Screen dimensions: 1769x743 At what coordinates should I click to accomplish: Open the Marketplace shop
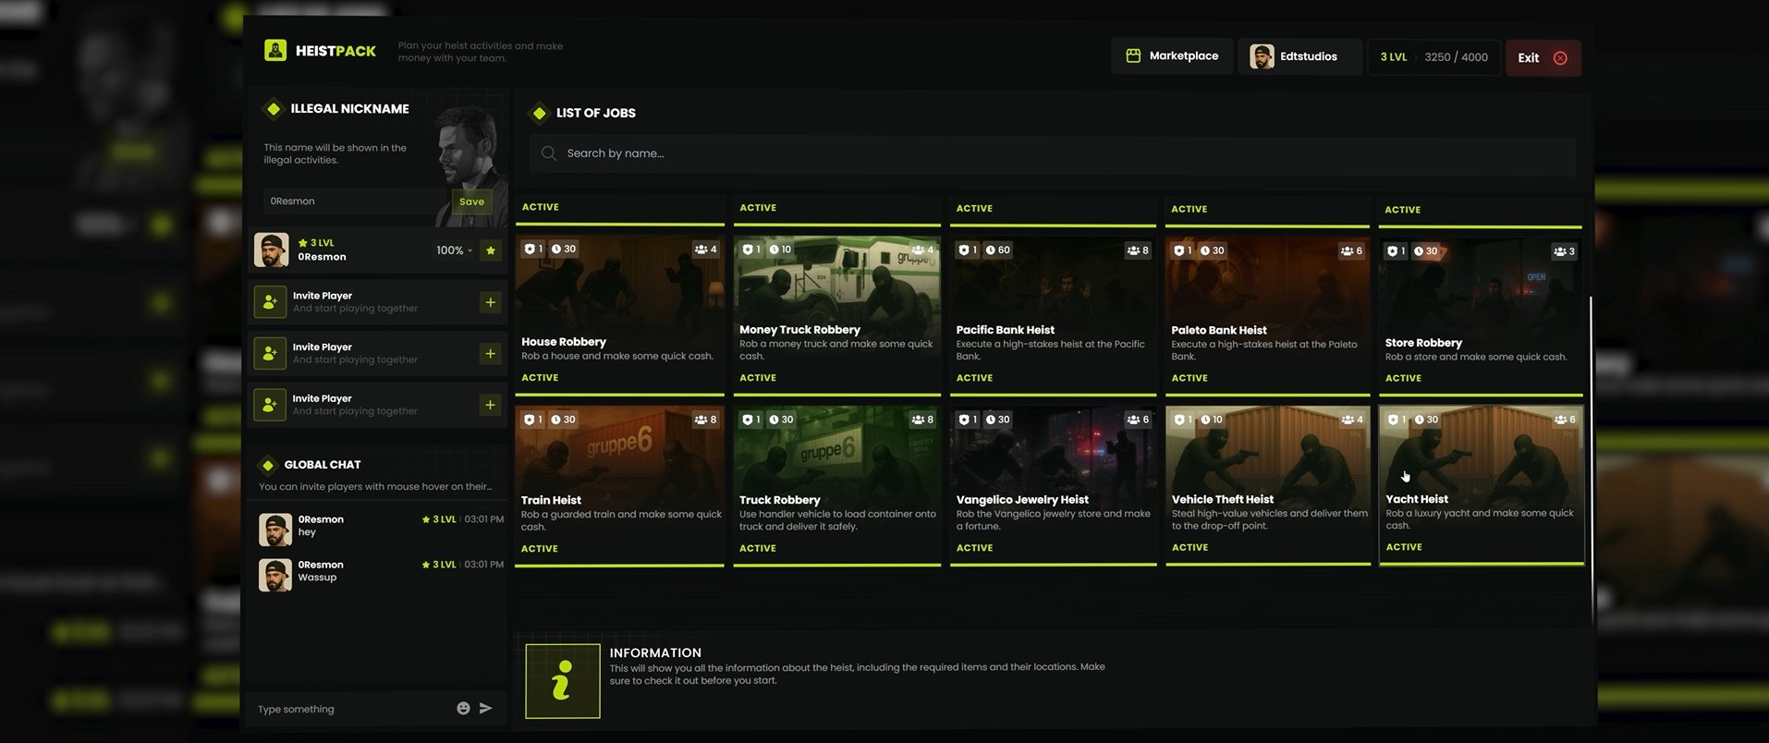click(1172, 56)
